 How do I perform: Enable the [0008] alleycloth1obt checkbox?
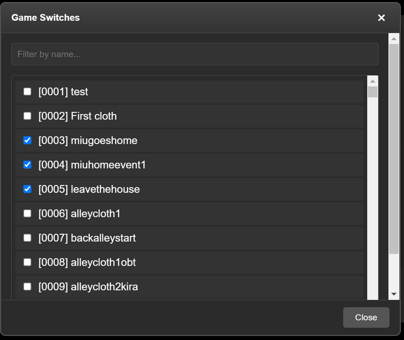(x=28, y=262)
